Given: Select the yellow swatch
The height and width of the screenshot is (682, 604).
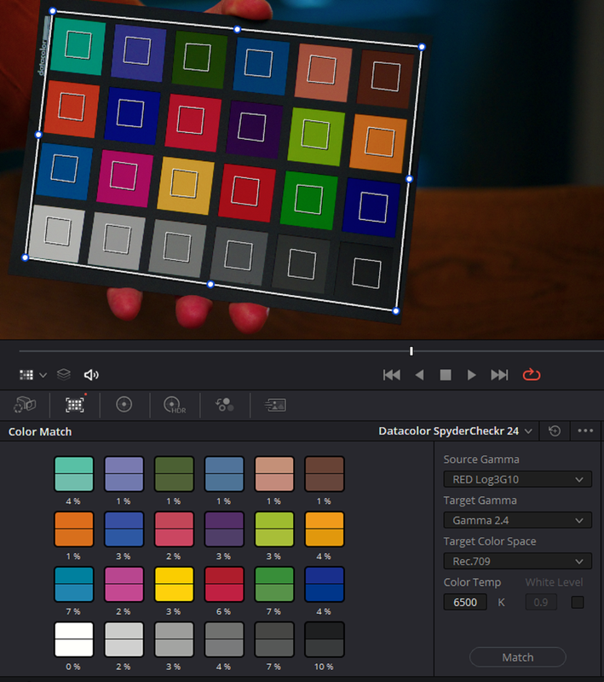Looking at the screenshot, I should click(x=175, y=584).
